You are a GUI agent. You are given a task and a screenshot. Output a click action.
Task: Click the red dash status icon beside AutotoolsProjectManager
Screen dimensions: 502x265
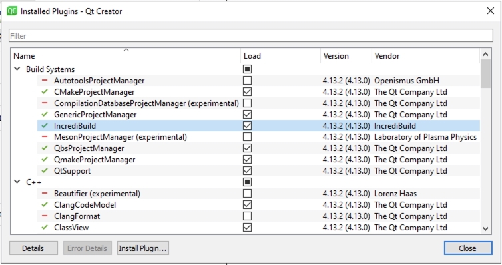pyautogui.click(x=45, y=81)
